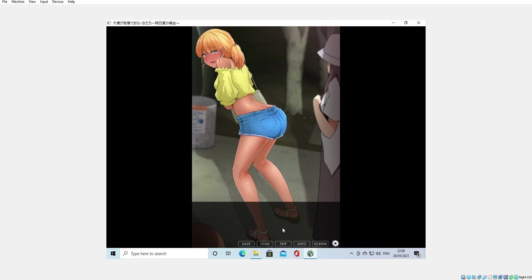The height and width of the screenshot is (280, 532).
Task: Toggle SCREEN display mode
Action: (320, 244)
